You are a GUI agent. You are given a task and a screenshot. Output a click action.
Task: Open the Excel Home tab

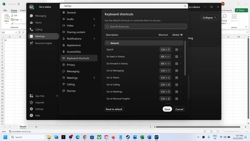coord(14,11)
